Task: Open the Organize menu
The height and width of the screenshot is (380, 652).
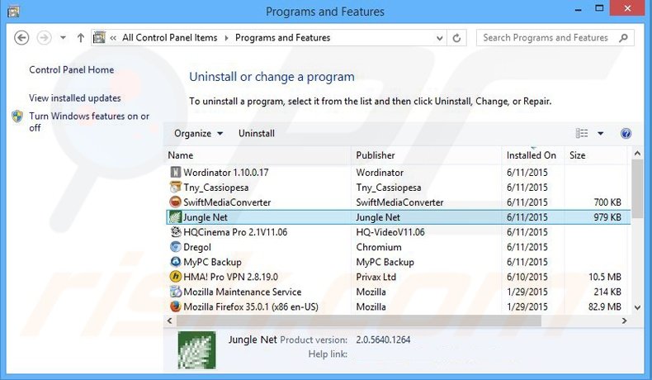Action: (198, 134)
